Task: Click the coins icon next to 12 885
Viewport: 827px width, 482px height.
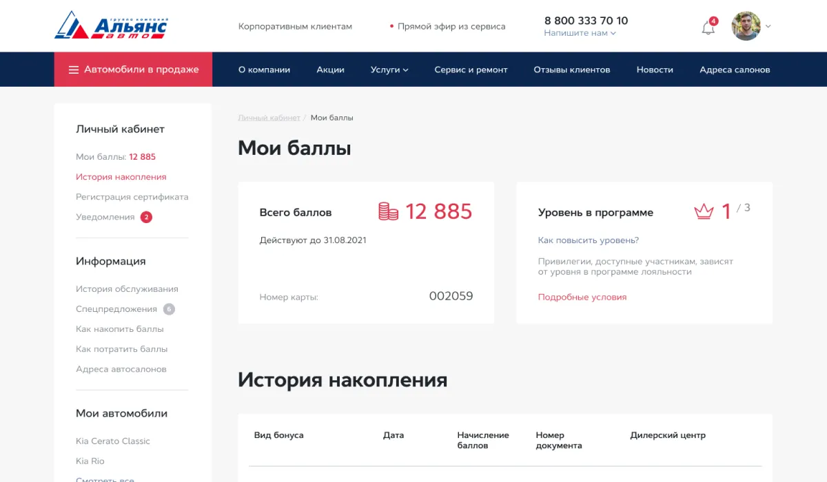Action: click(389, 211)
